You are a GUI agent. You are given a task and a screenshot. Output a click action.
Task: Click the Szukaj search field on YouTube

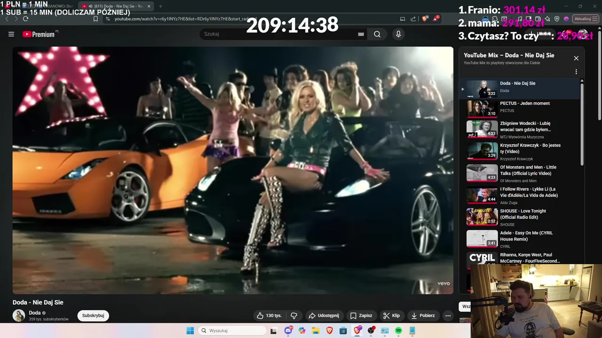click(280, 34)
